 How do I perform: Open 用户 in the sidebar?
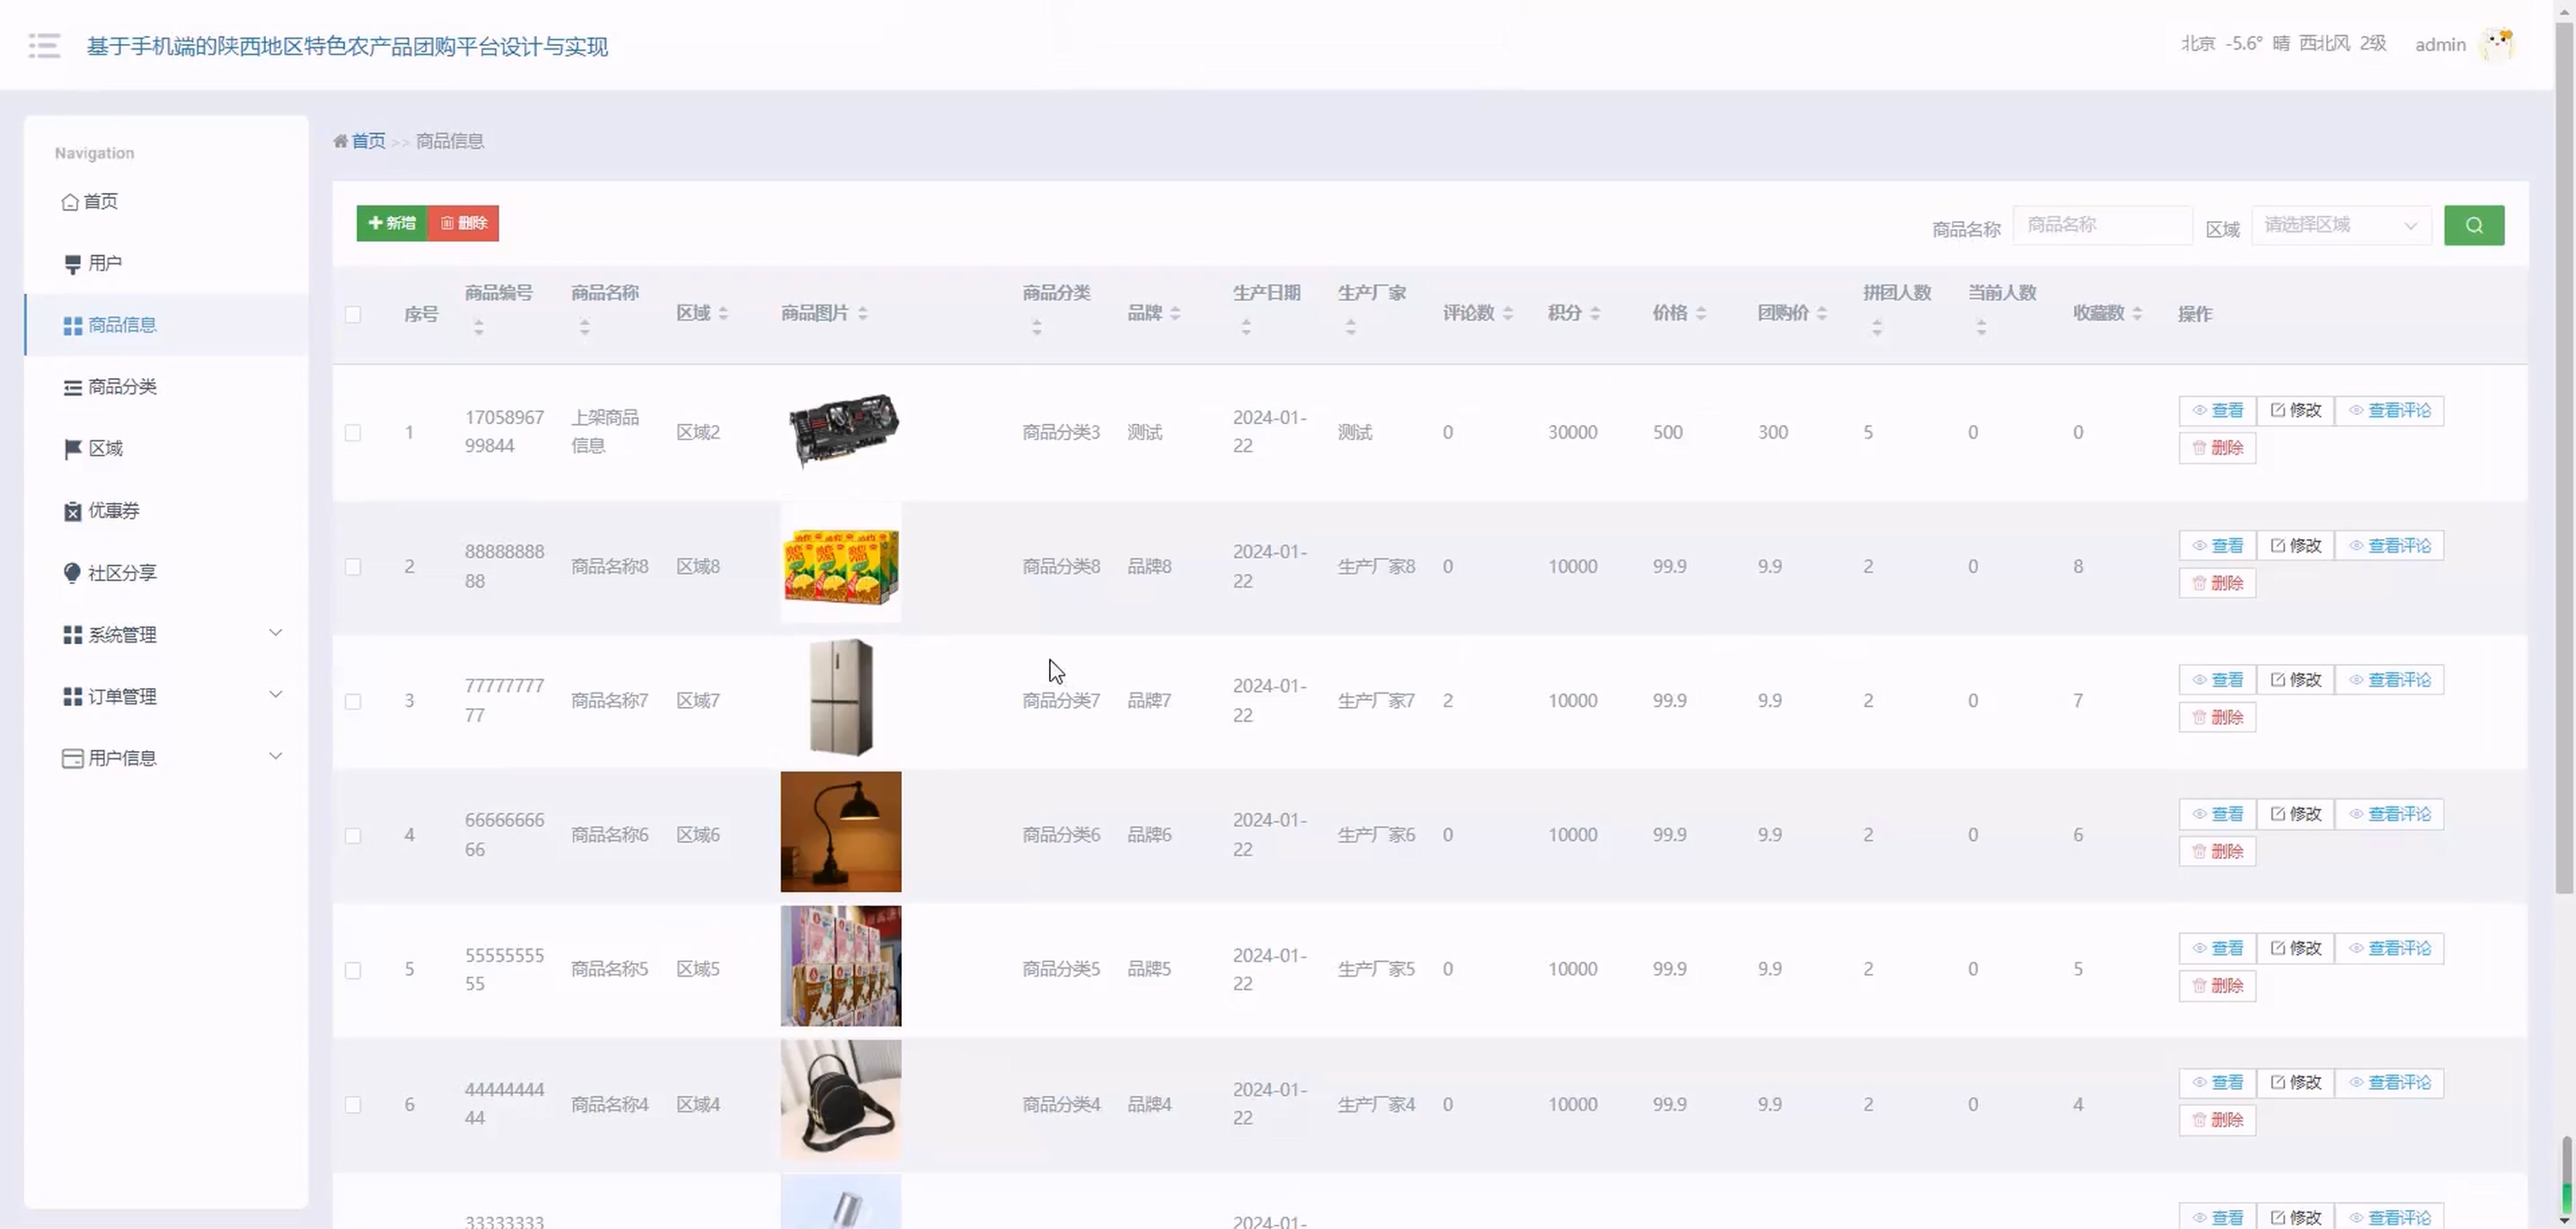click(x=166, y=263)
